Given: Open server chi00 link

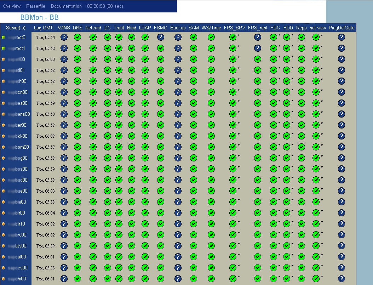Looking at the screenshot, I should click(17, 279).
